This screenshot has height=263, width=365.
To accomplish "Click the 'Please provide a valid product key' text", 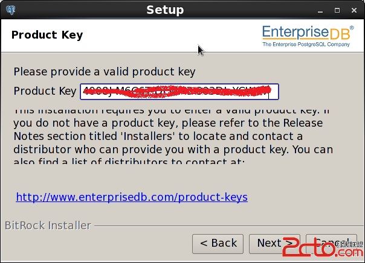I will pos(105,72).
